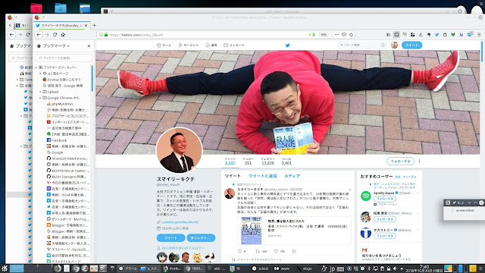This screenshot has width=485, height=273.
Task: Open xeyes taskbar entry
Action: [x=283, y=268]
